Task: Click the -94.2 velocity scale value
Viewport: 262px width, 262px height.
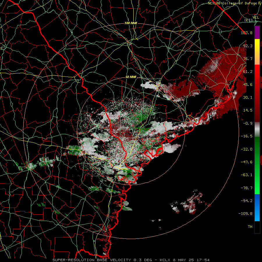Action: pyautogui.click(x=247, y=201)
